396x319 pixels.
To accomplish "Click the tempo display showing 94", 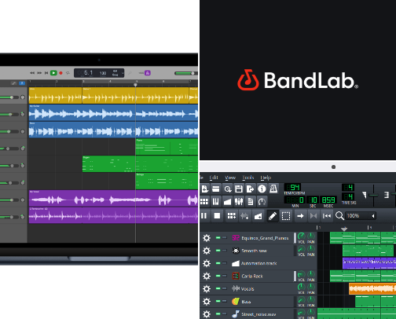I will 292,187.
